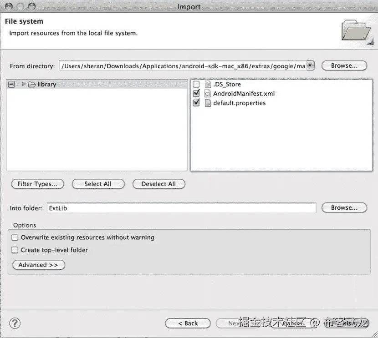Click the .DS_Store file icon

pos(208,84)
